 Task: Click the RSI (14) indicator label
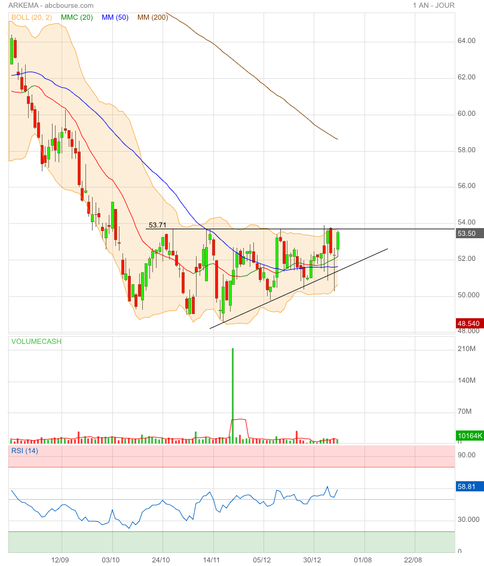[24, 451]
